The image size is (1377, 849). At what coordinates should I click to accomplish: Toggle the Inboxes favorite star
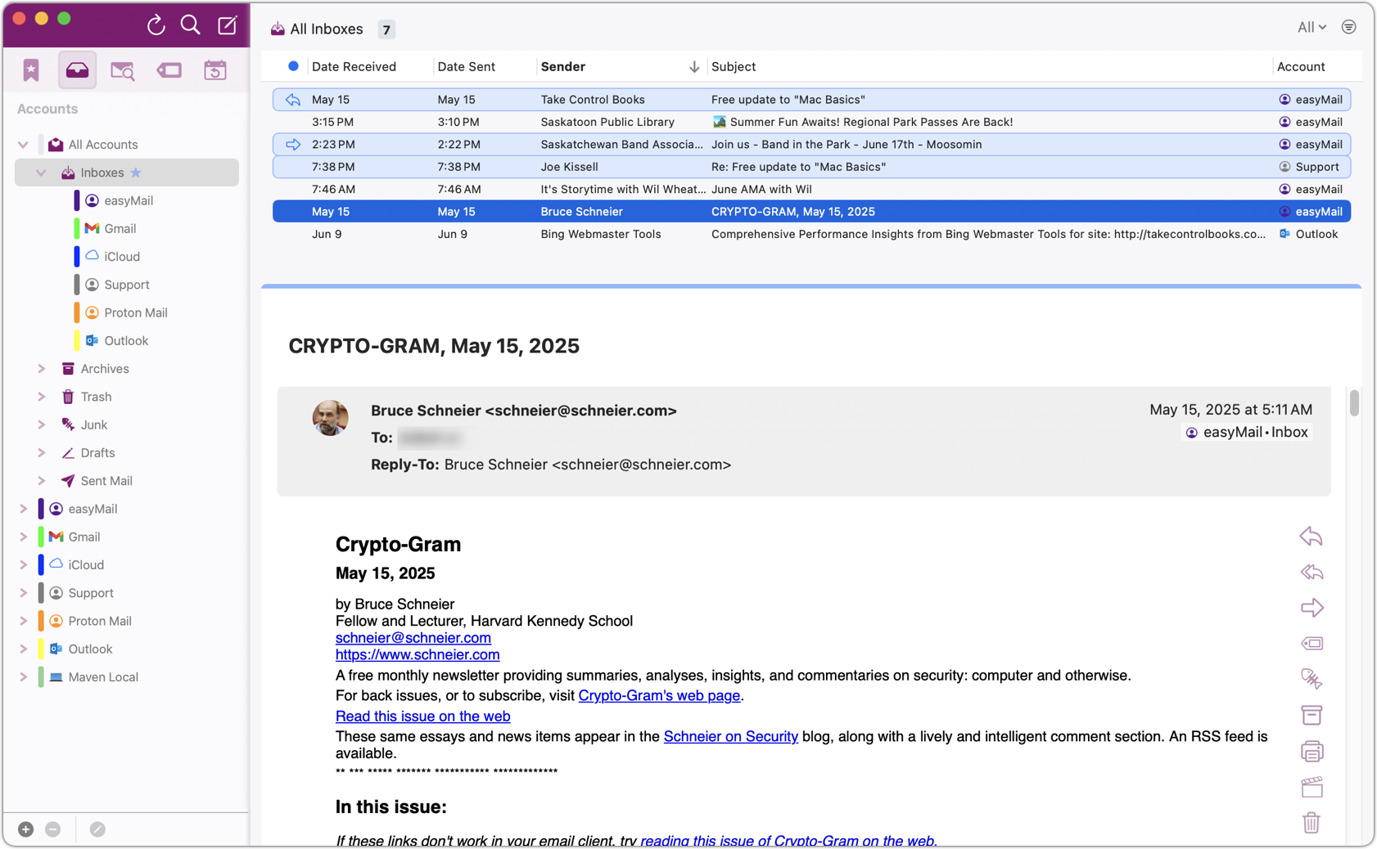pyautogui.click(x=136, y=173)
